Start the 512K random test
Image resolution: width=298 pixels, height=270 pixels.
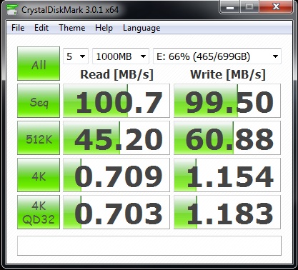tap(39, 138)
